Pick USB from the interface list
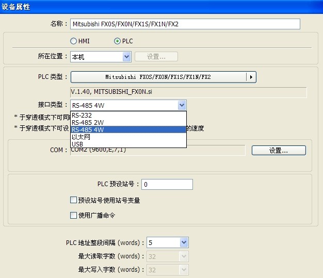This screenshot has width=323, height=278. point(128,144)
